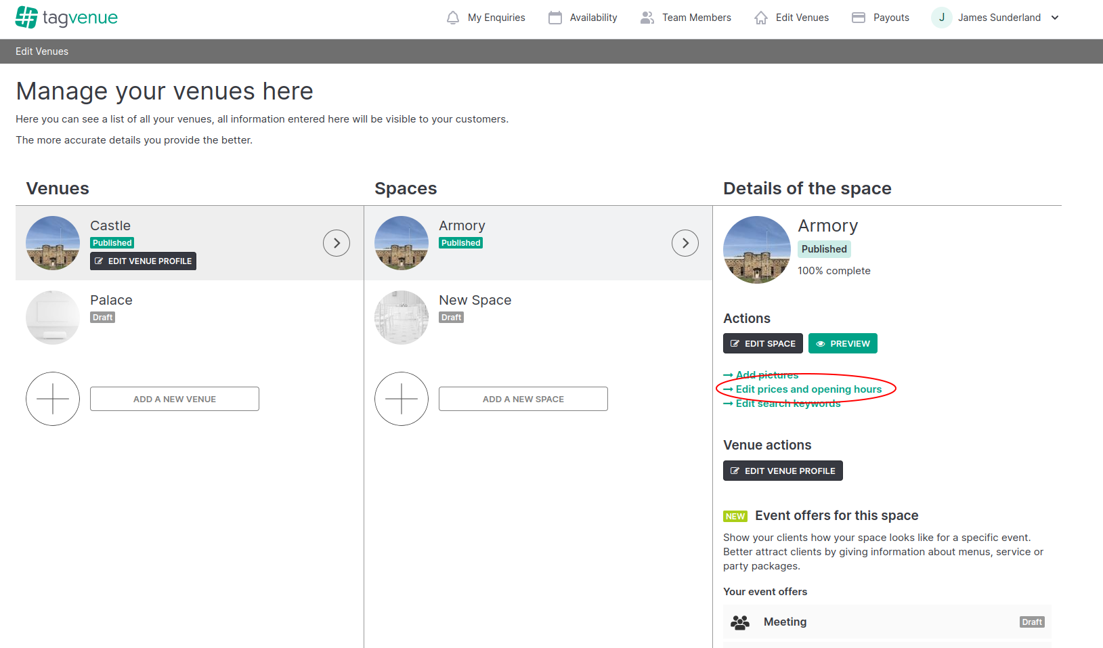This screenshot has height=648, width=1103.
Task: Select the Palace venue name
Action: pos(111,300)
